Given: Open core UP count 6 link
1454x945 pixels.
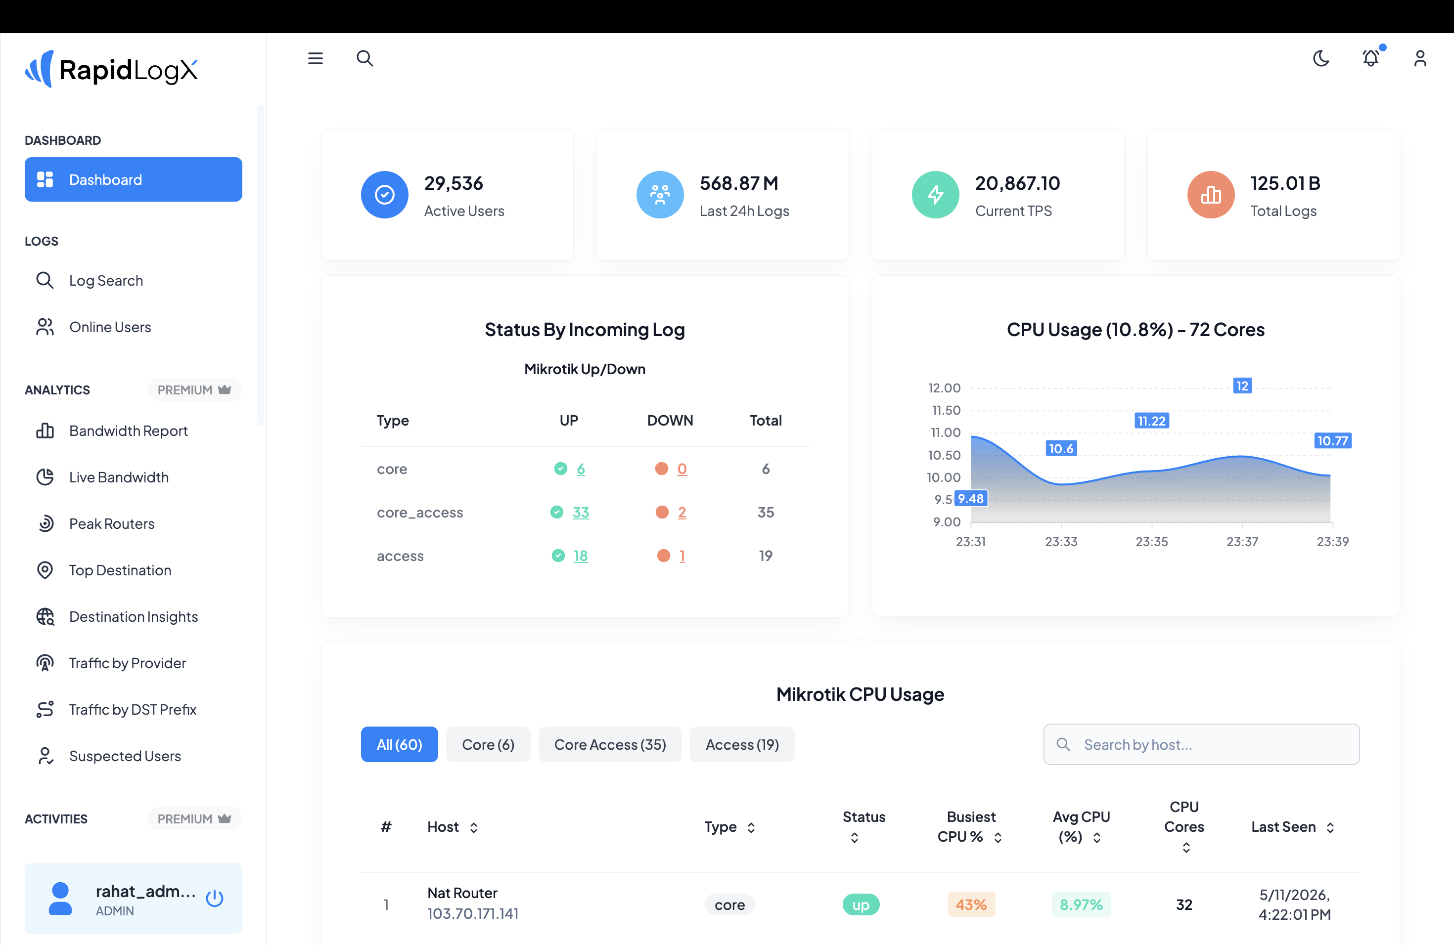Looking at the screenshot, I should click(581, 469).
